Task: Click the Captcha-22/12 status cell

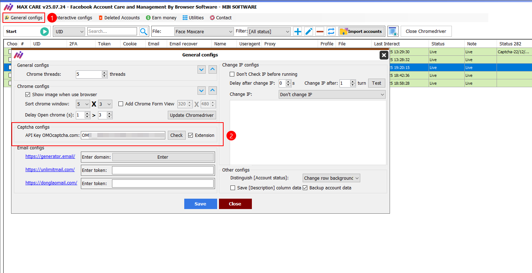Action: [514, 52]
